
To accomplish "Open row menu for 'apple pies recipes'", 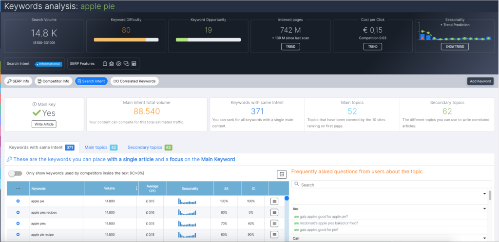I will (274, 212).
